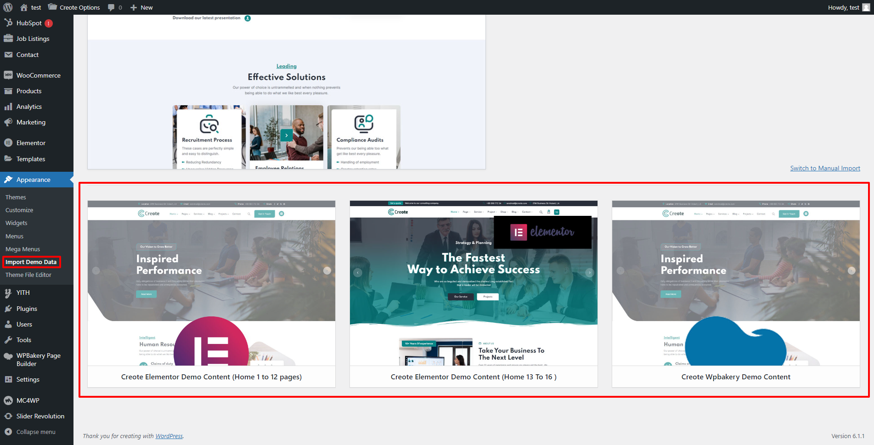The width and height of the screenshot is (874, 445).
Task: Open Themes submenu item
Action: [x=16, y=197]
